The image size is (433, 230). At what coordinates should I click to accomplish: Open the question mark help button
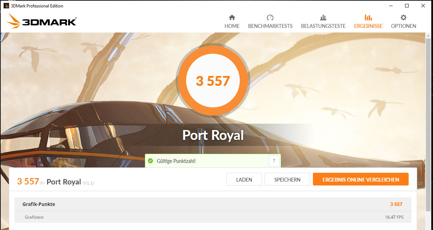point(274,161)
